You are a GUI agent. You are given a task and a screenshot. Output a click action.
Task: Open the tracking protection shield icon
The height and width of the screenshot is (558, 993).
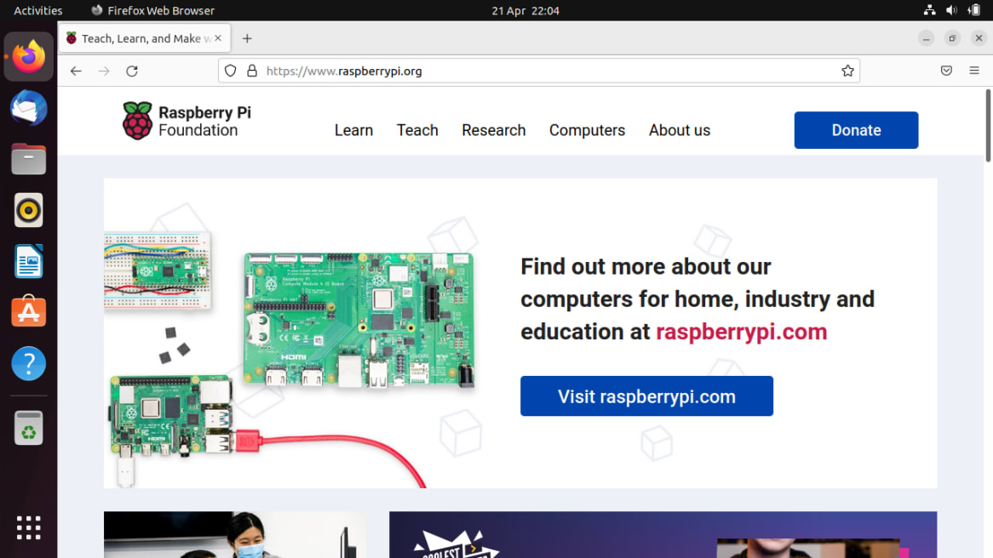coord(231,71)
